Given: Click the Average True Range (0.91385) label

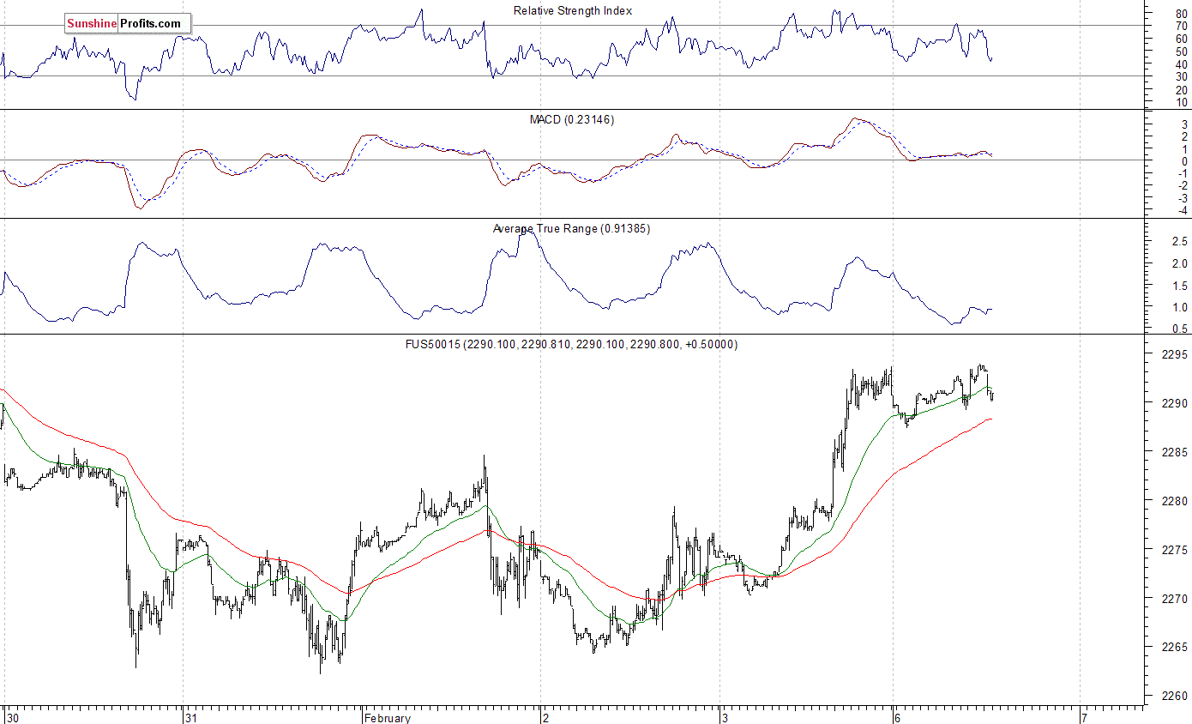Looking at the screenshot, I should click(571, 229).
